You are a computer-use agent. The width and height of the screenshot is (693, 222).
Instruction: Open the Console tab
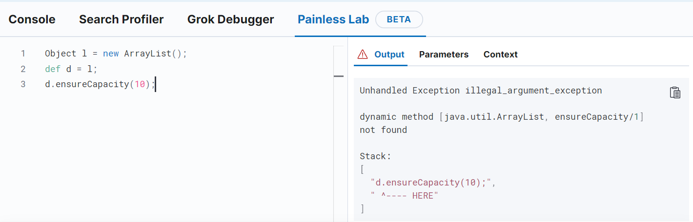tap(32, 19)
